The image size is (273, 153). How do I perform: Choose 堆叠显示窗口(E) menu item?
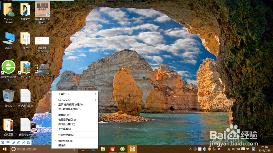pos(75,120)
